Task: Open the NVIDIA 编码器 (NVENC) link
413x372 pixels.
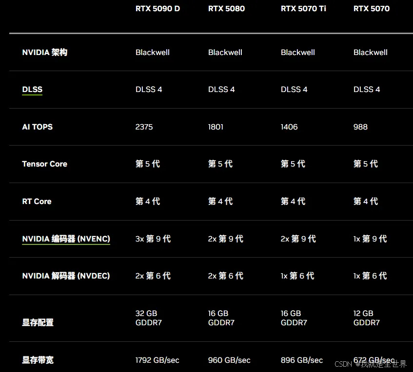Action: 66,239
